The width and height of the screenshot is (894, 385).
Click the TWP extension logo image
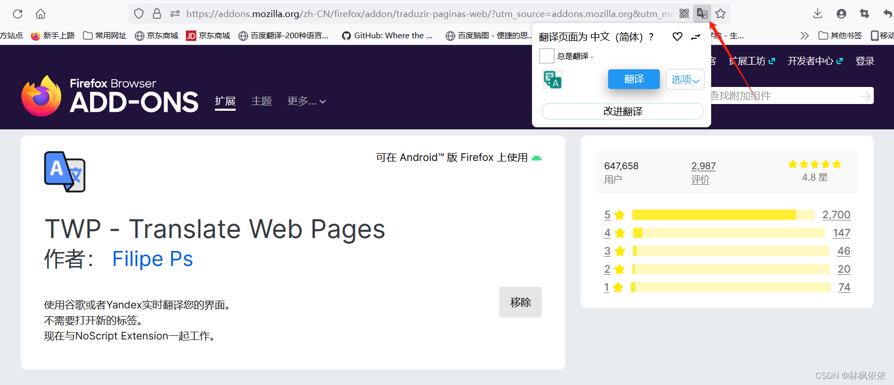click(x=65, y=171)
